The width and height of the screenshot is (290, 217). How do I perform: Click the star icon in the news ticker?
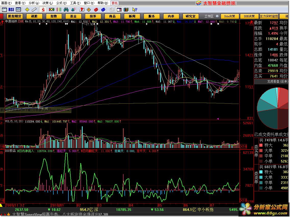[x=8, y=214]
